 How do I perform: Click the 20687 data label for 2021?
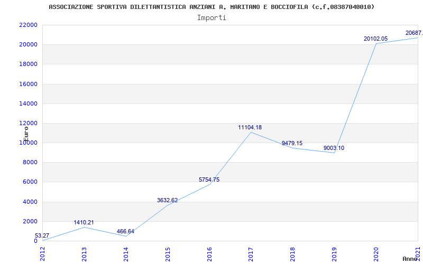click(414, 33)
